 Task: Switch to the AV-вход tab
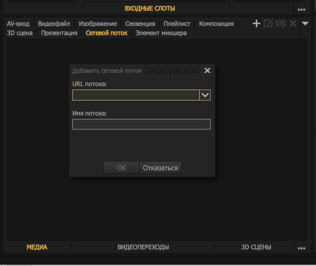(18, 24)
